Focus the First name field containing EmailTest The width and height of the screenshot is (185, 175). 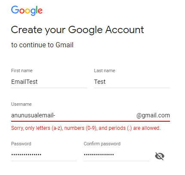(x=49, y=82)
